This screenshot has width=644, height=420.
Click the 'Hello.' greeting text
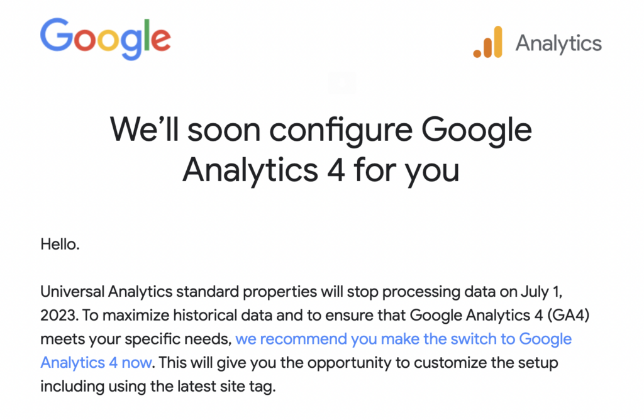(60, 245)
